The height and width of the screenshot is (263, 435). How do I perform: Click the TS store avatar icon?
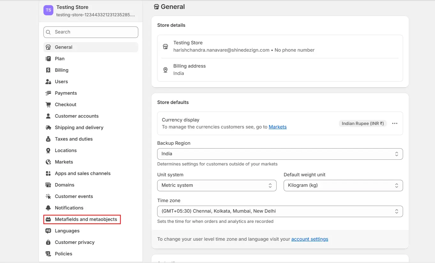tap(48, 10)
